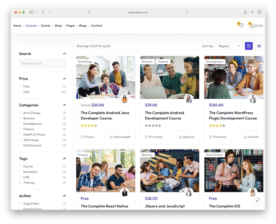
Task: Open instructor avatar on Android Development course card
Action: [189, 99]
